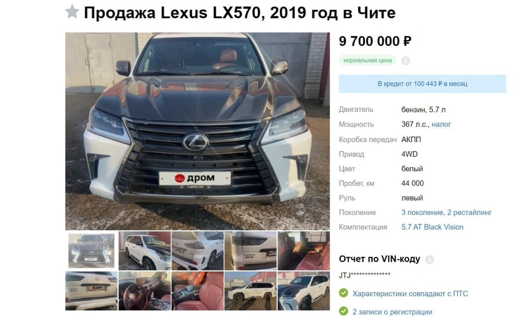The width and height of the screenshot is (513, 317).
Task: Select the red leather seats thumbnail in bottom row
Action: pyautogui.click(x=198, y=291)
